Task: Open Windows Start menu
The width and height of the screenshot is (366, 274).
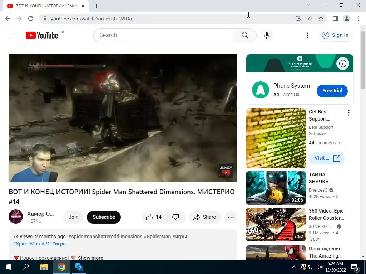Action: click(x=9, y=267)
